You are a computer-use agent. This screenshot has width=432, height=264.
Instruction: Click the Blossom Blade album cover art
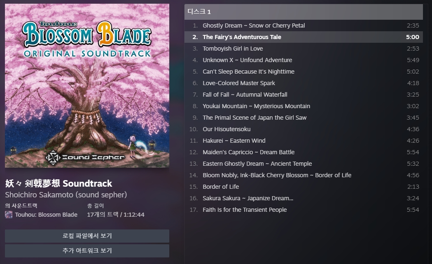coord(87,86)
